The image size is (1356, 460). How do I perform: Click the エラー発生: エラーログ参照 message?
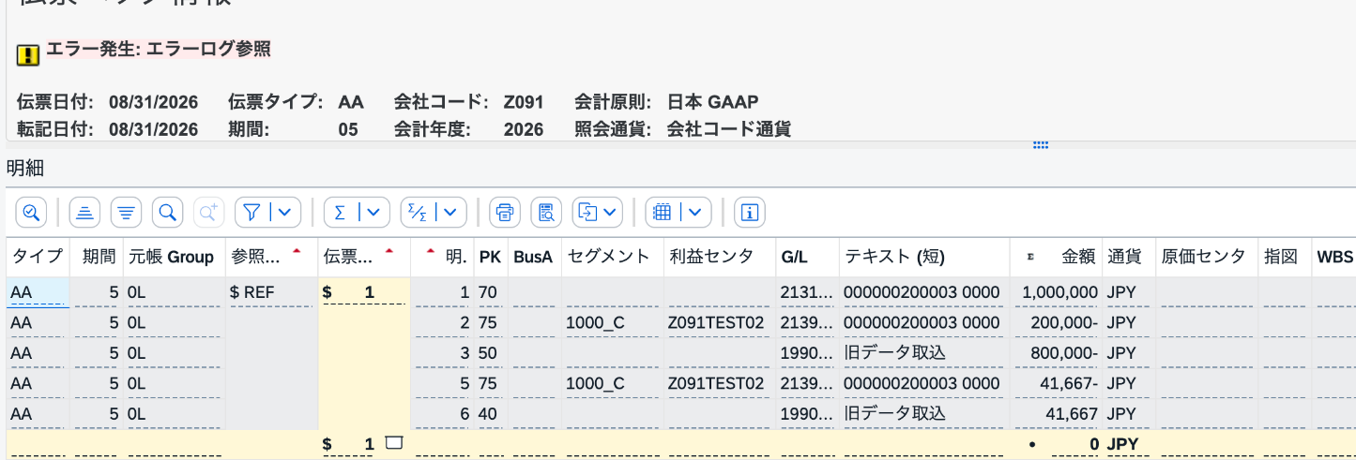click(x=159, y=49)
